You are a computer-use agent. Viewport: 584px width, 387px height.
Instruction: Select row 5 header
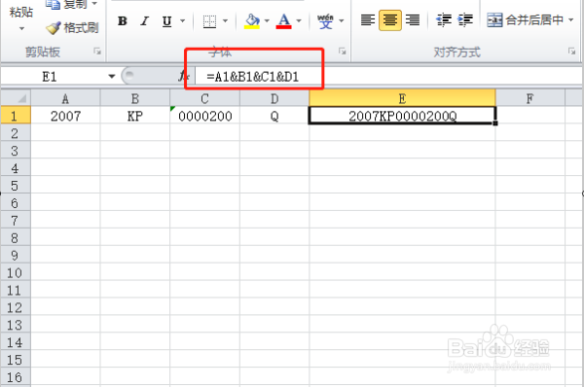(x=16, y=186)
